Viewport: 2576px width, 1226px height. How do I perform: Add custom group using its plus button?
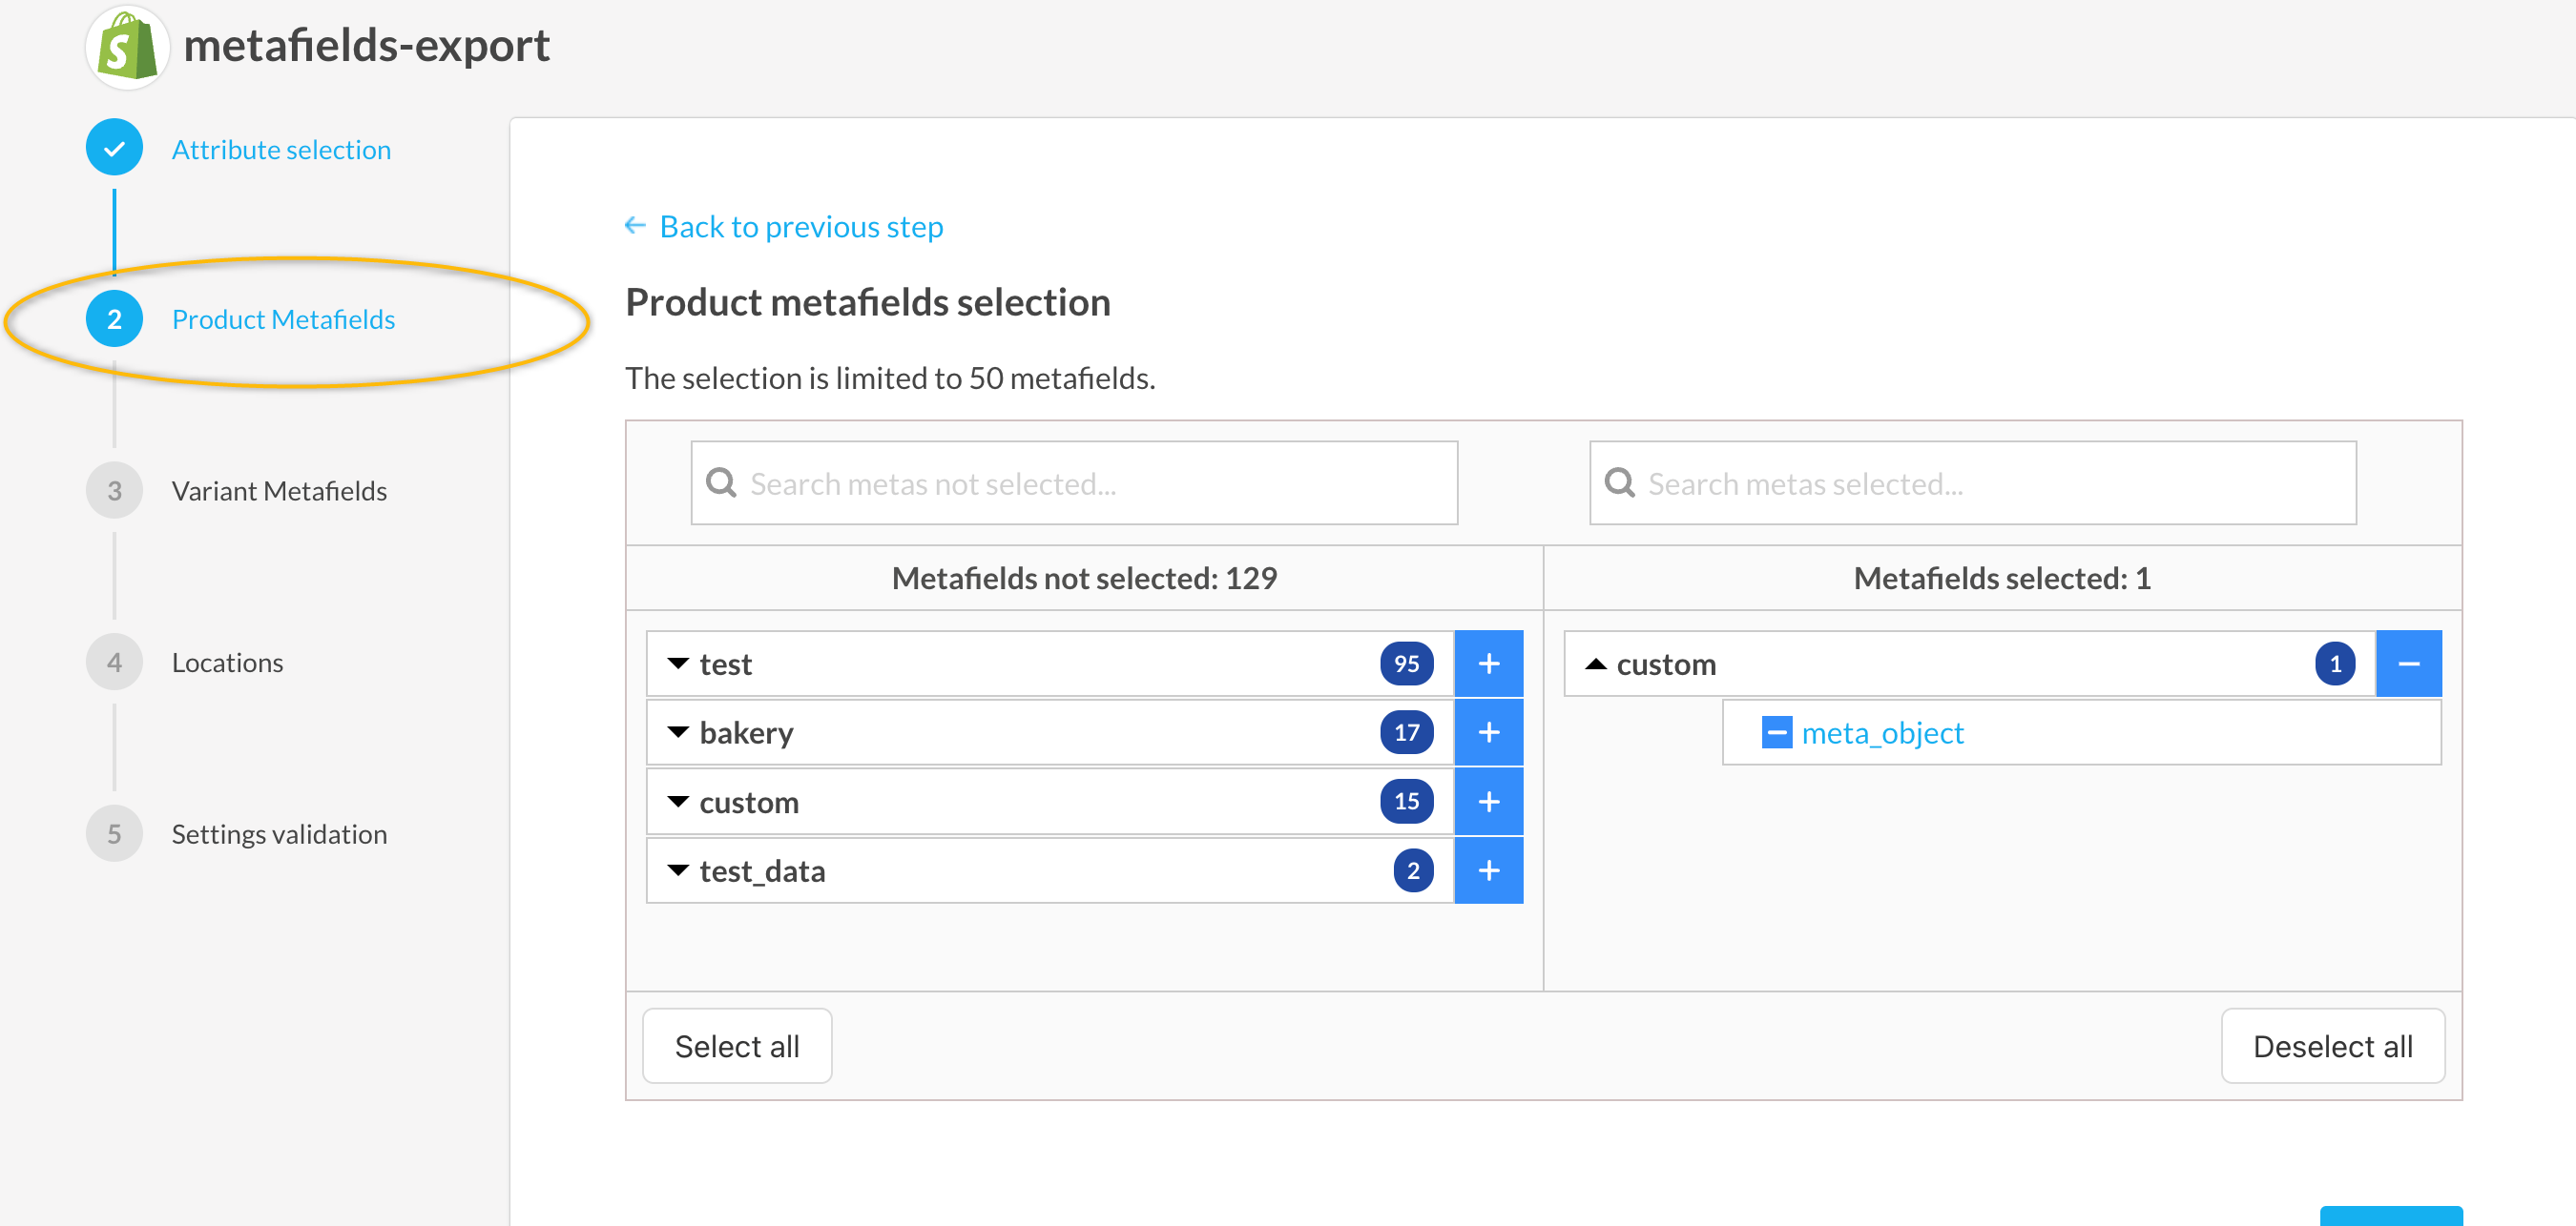(1487, 802)
